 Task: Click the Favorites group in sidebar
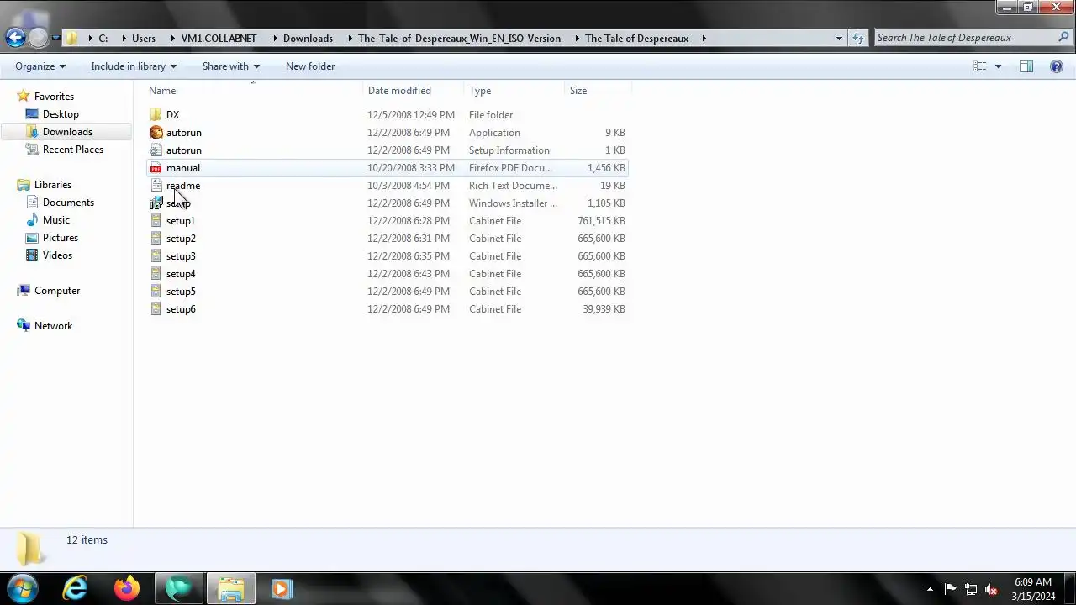(54, 97)
